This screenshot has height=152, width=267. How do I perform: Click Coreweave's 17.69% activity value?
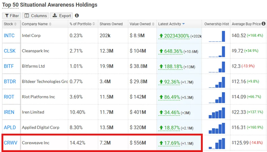tap(169, 143)
